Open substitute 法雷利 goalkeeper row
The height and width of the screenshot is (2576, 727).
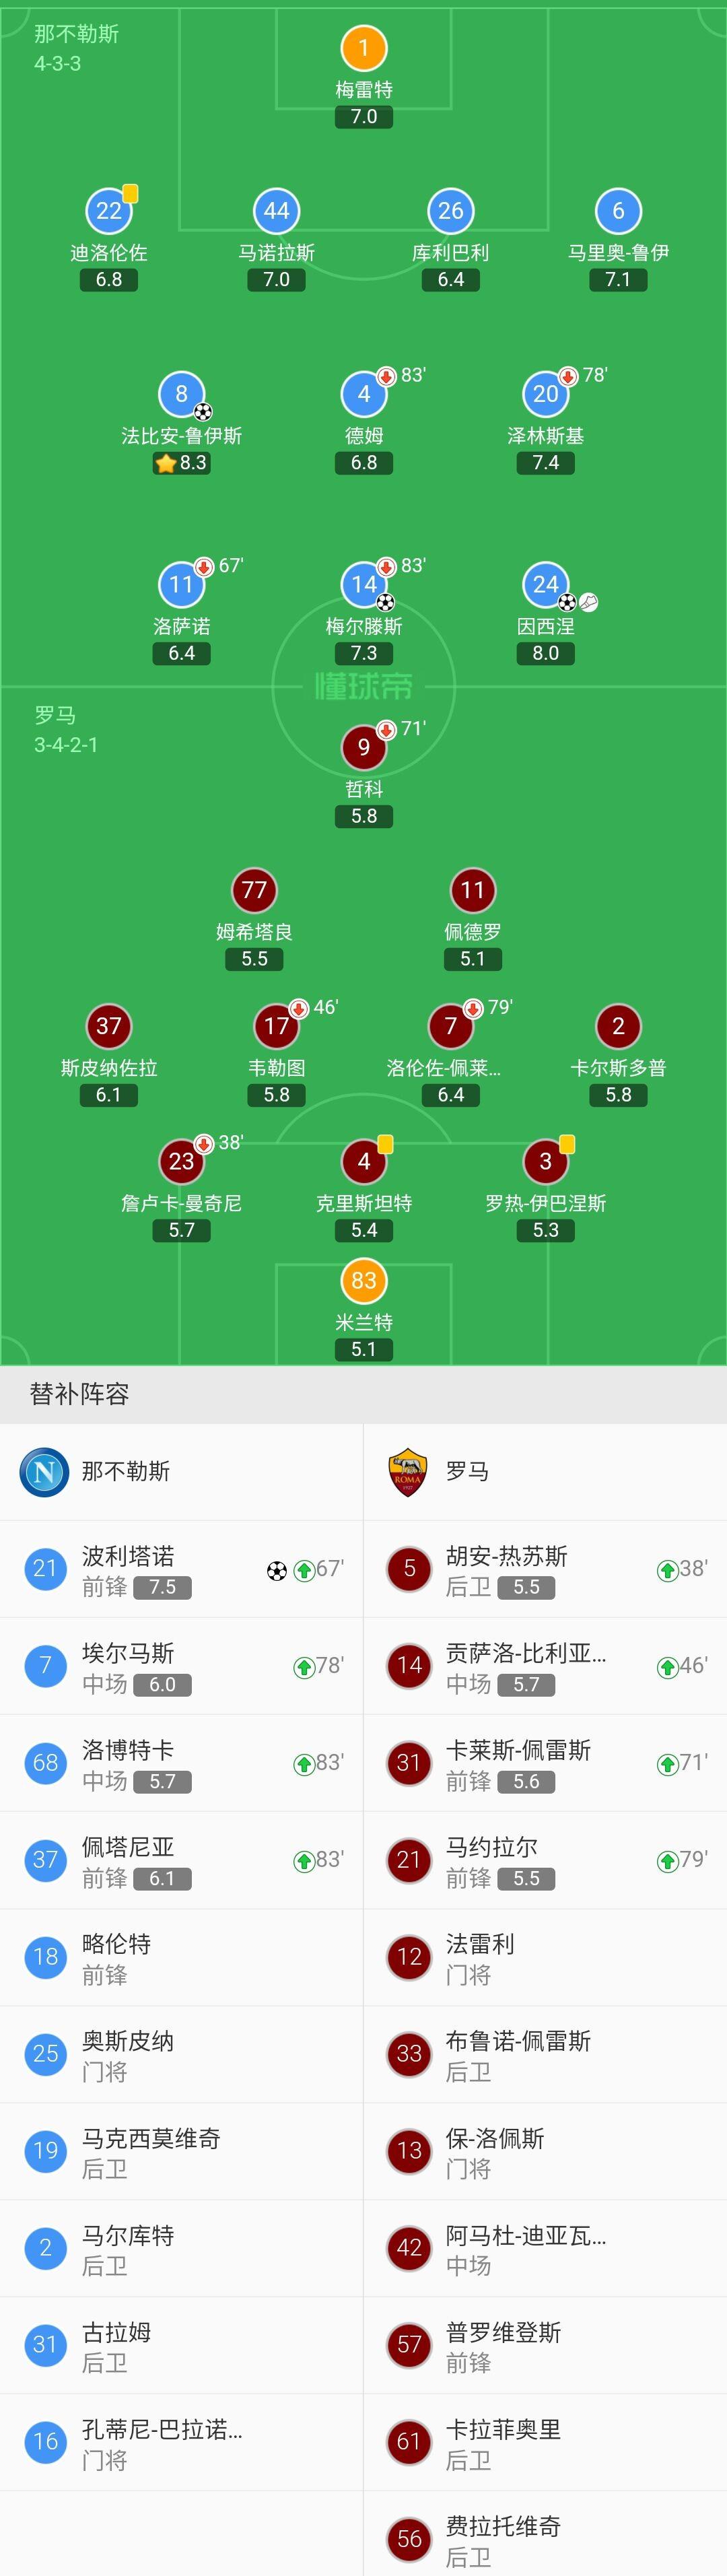click(x=545, y=1957)
